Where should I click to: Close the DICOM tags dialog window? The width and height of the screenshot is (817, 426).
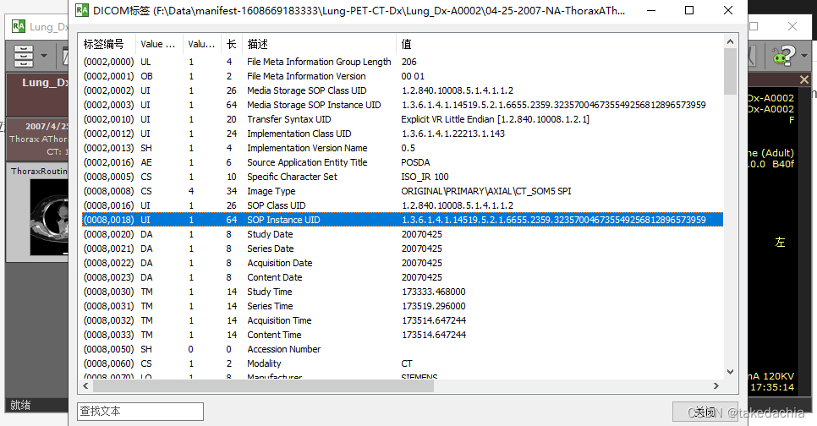tap(728, 10)
